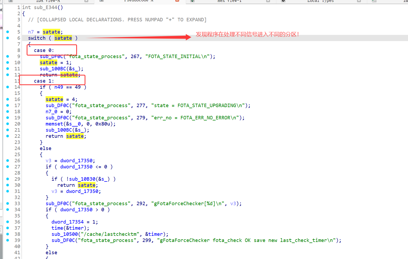
Task: Close the IDA View-A tab
Action: (x=86, y=1)
